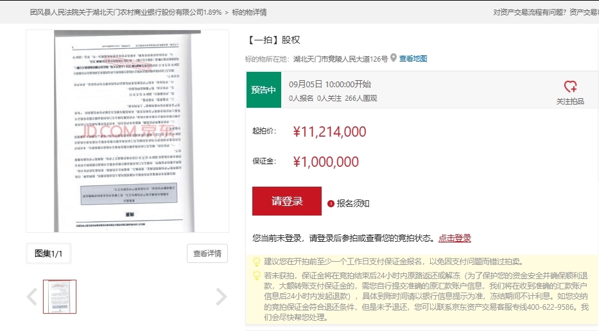Click the starting price ¥11,214,000
This screenshot has width=599, height=331.
click(330, 132)
